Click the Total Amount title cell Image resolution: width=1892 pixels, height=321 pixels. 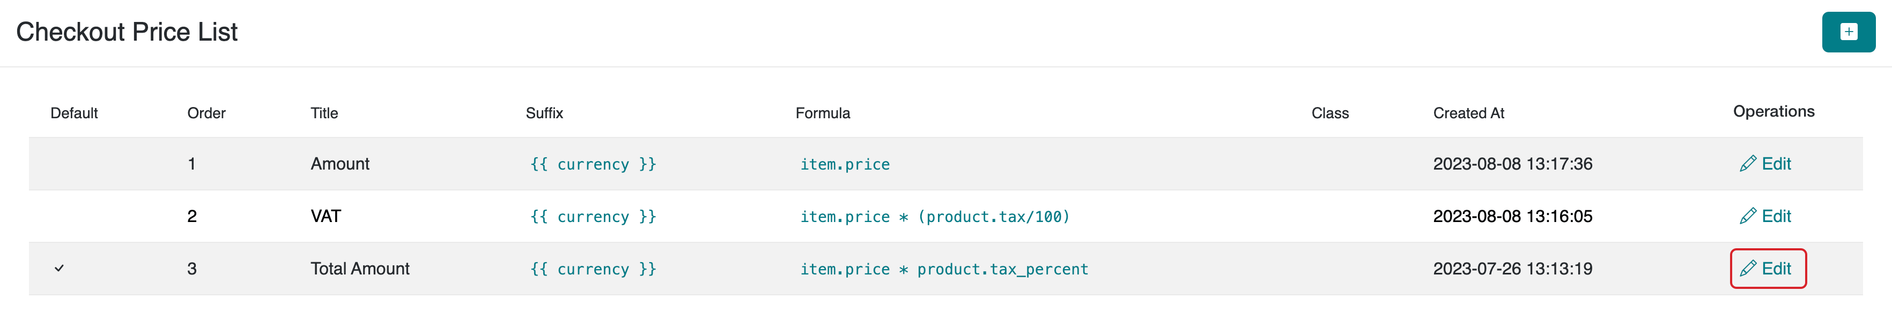tap(360, 269)
